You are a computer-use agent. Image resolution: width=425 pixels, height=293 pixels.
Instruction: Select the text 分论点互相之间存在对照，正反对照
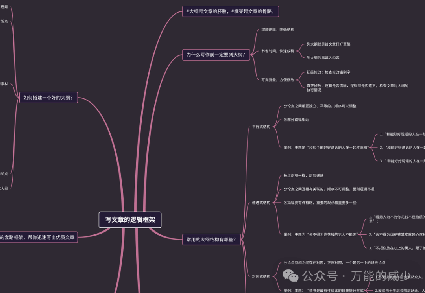(334, 263)
